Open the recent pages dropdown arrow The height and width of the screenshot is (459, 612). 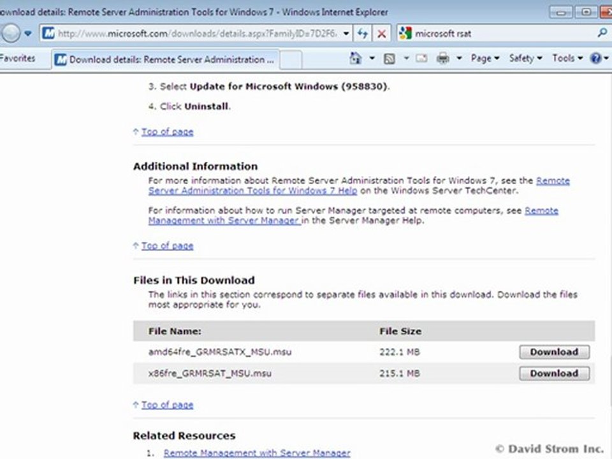coord(28,34)
